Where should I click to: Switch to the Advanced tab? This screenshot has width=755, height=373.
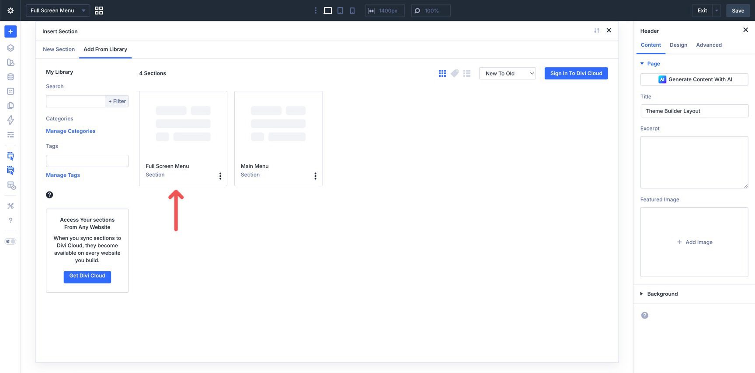point(709,45)
